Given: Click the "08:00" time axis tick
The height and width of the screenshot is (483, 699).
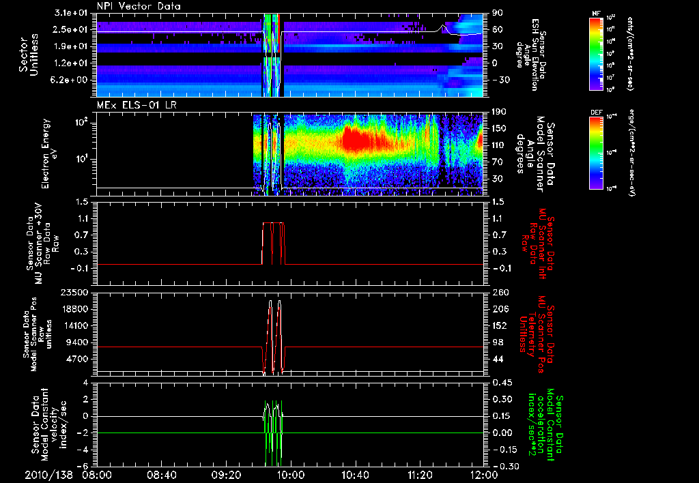Looking at the screenshot, I should click(x=97, y=475).
